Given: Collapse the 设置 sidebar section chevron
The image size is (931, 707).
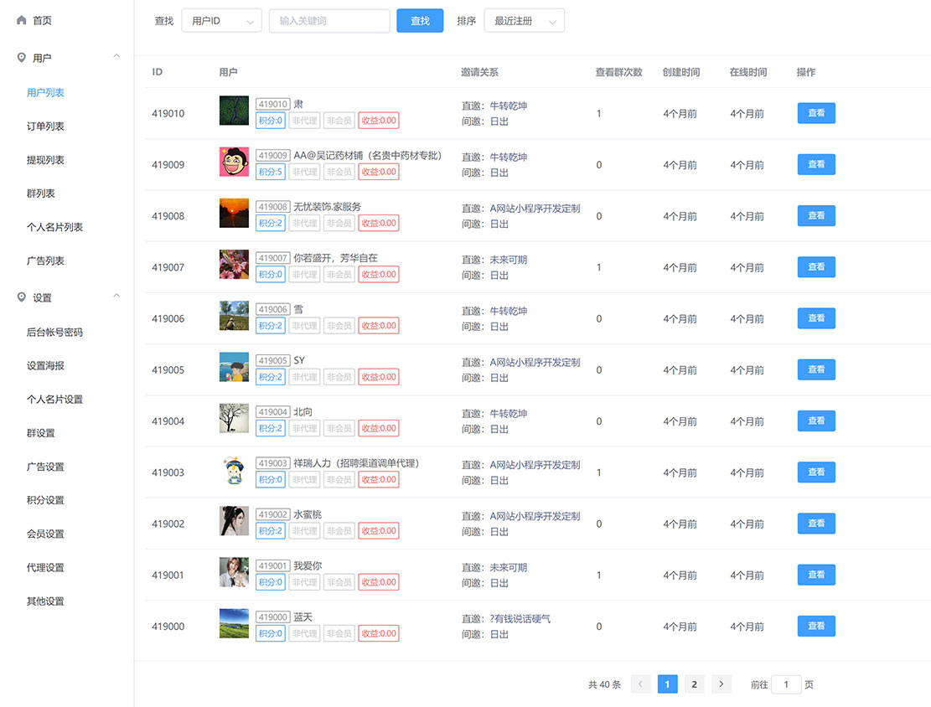Looking at the screenshot, I should point(116,296).
